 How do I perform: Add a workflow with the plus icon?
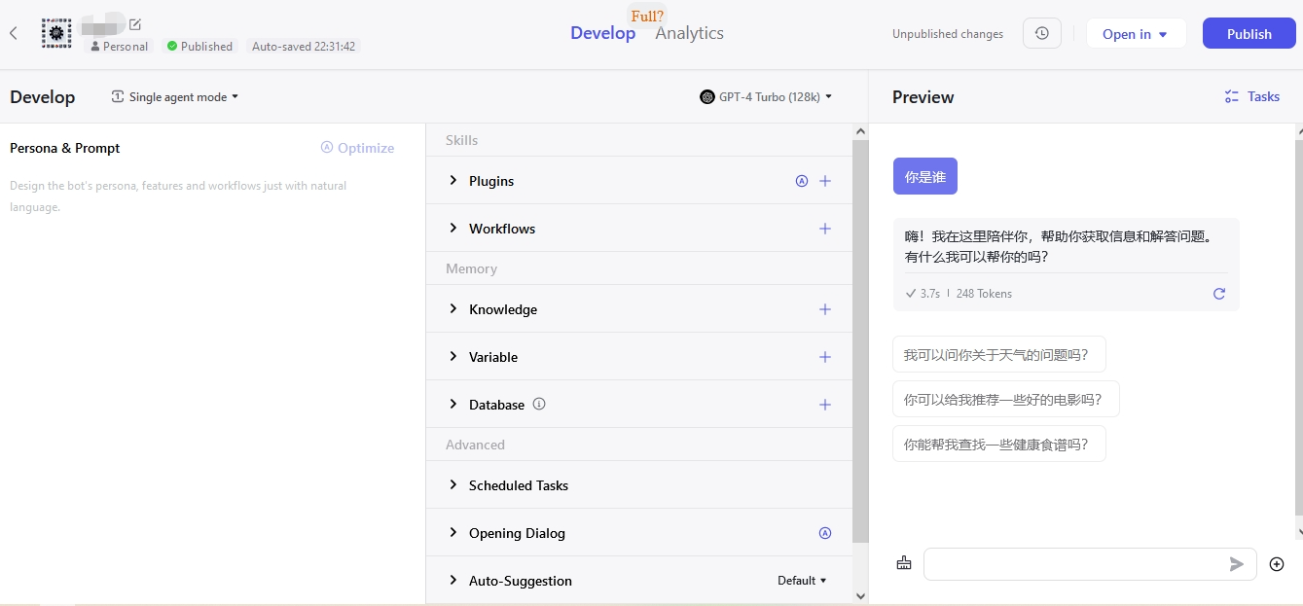(824, 229)
